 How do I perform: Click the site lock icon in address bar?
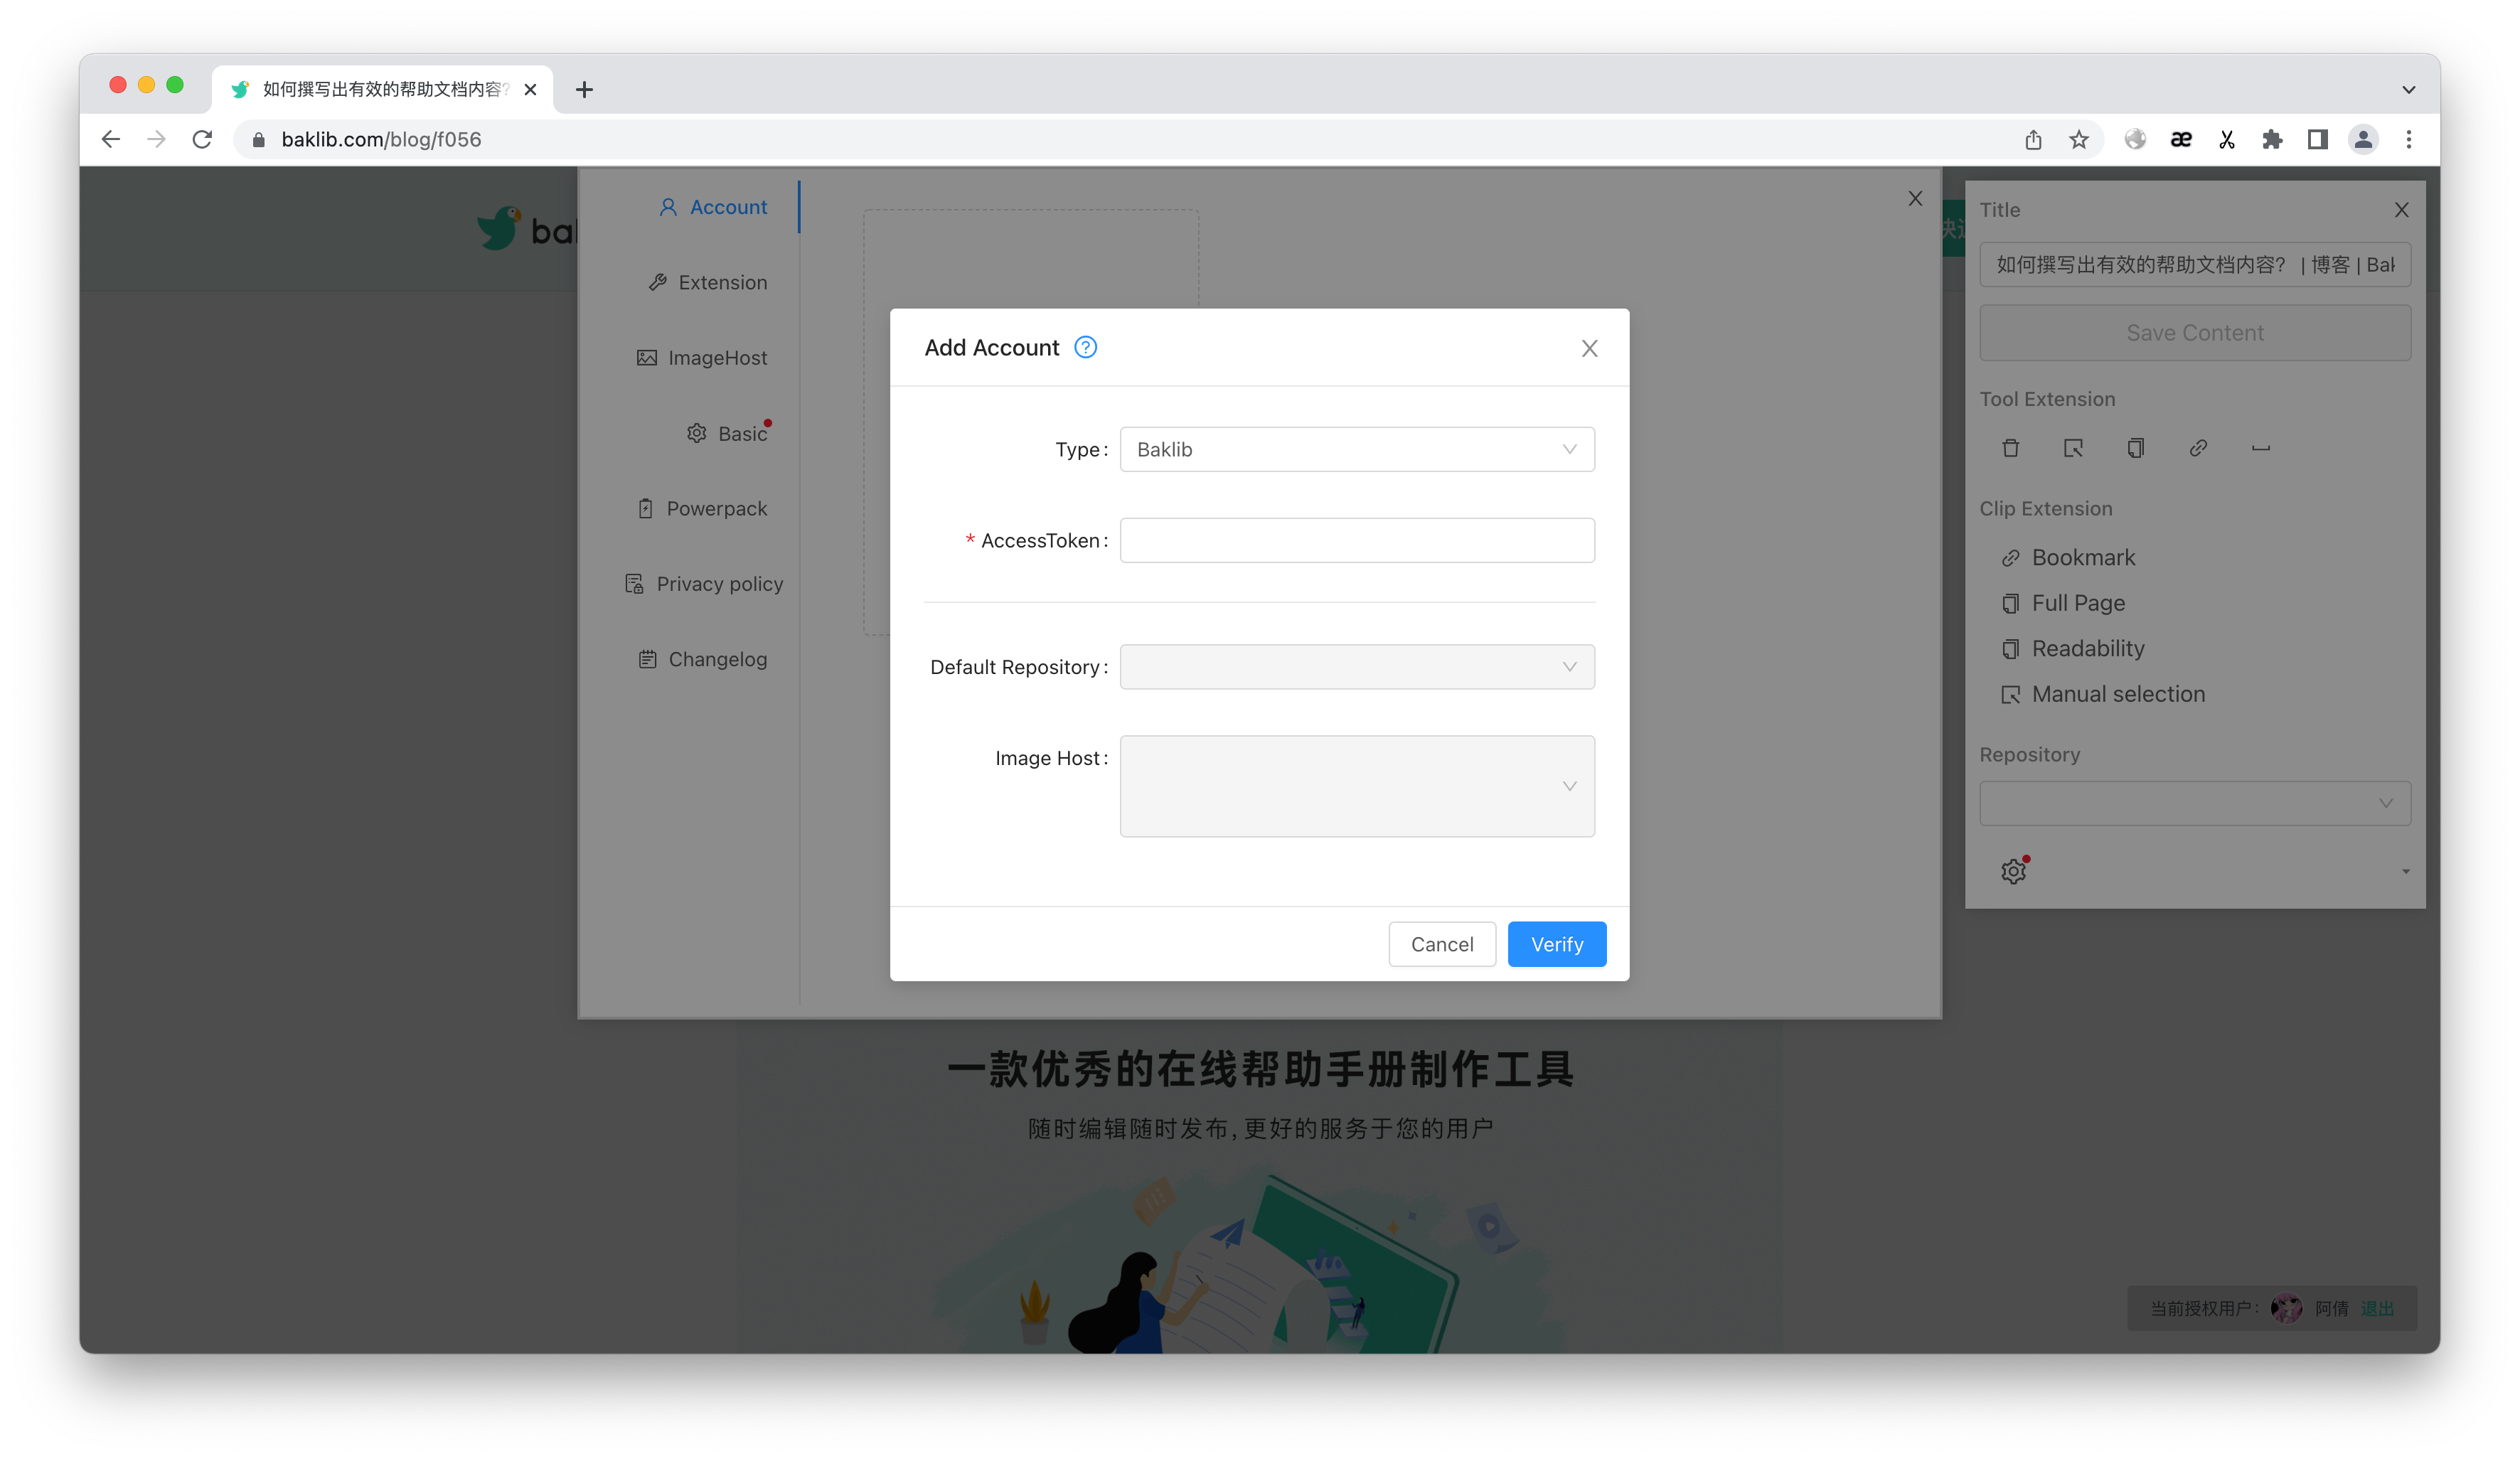[x=259, y=139]
